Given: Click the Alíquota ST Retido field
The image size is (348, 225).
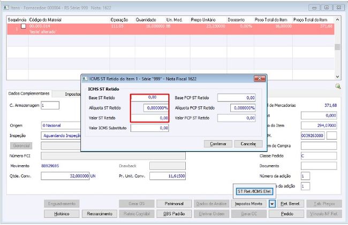Looking at the screenshot, I should pyautogui.click(x=156, y=108).
